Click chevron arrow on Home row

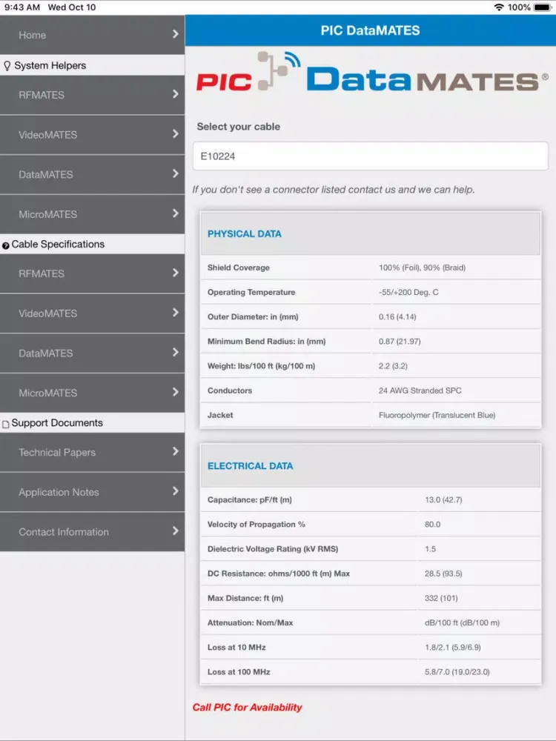point(176,34)
